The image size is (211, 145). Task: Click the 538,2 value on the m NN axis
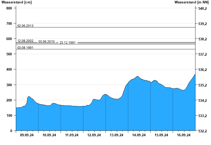(x=203, y=39)
